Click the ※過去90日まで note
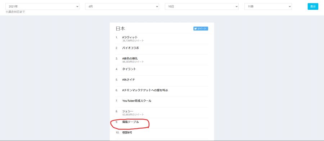This screenshot has height=141, width=324. tap(15, 12)
